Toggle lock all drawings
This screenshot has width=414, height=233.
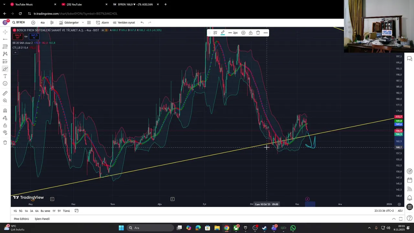point(5,125)
